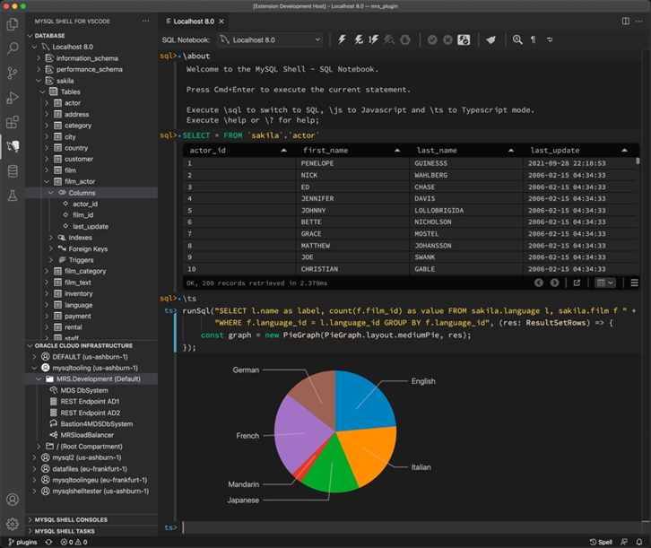This screenshot has height=548, width=651.
Task: Open editor More Actions ellipsis
Action: [x=638, y=22]
